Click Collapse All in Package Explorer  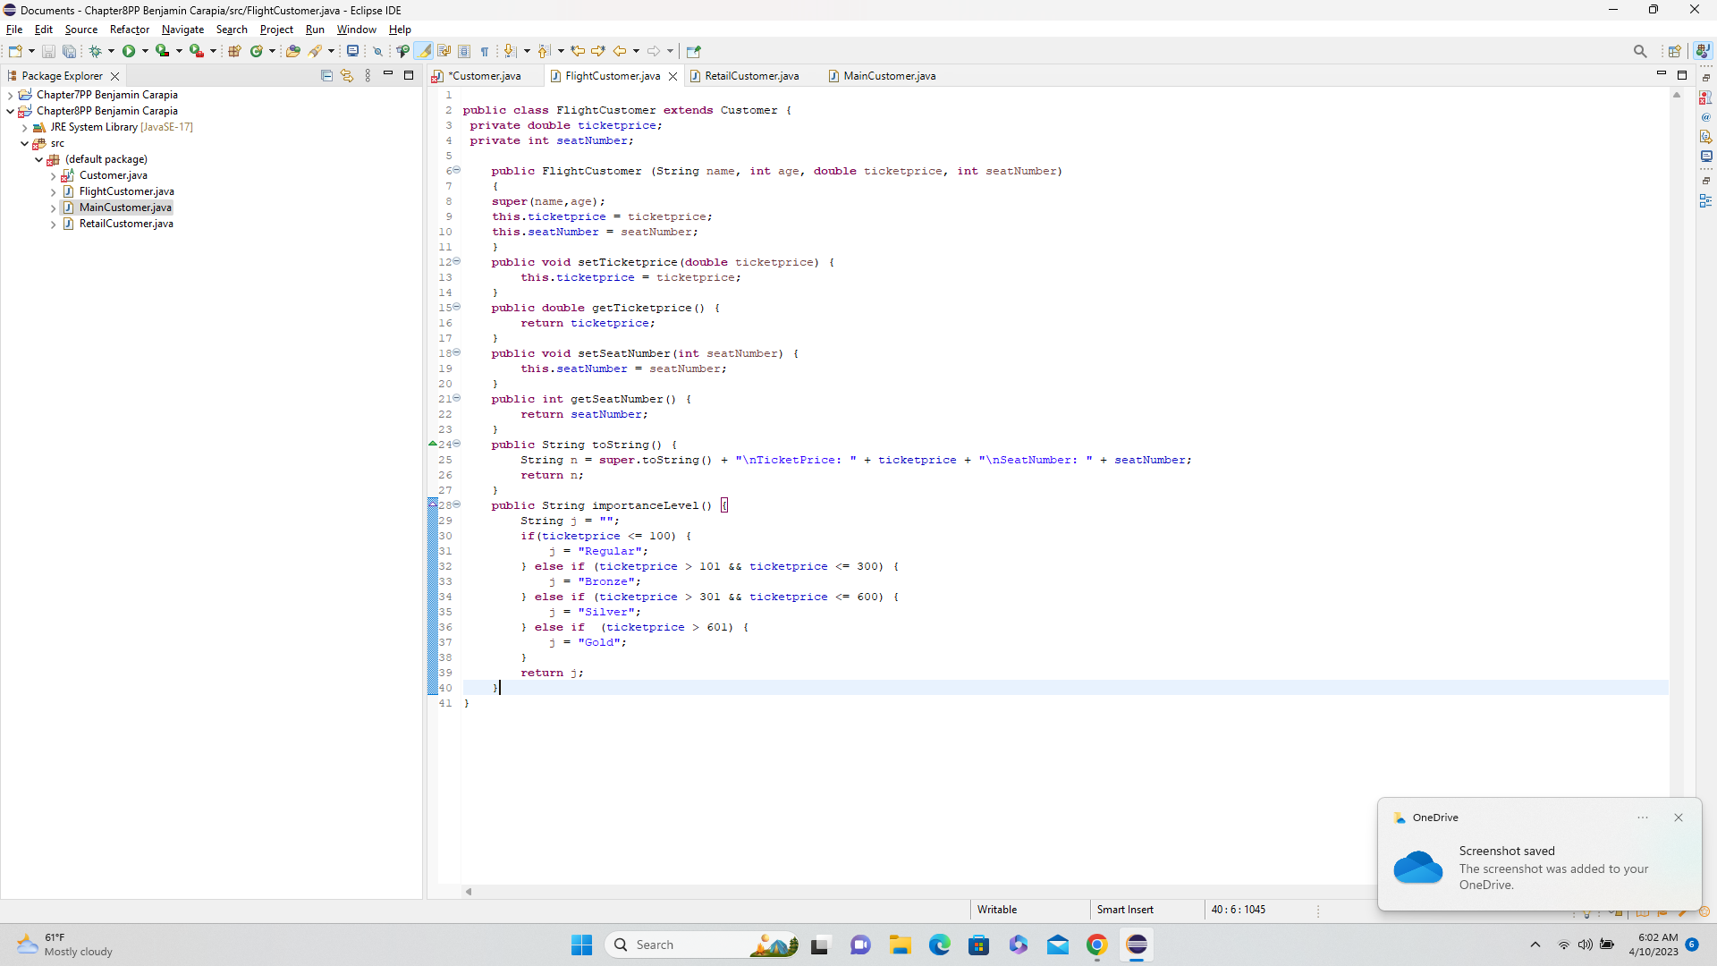(326, 76)
